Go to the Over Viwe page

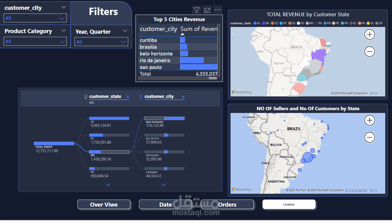coord(104,204)
